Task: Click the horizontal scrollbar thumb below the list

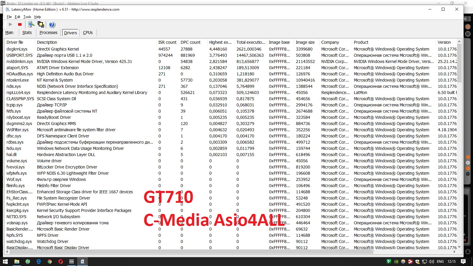Action: click(191, 252)
